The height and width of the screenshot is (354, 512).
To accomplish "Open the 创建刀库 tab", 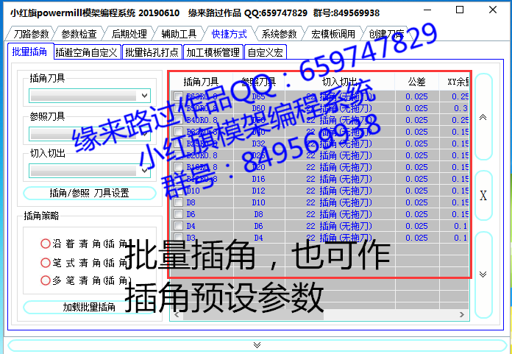I will 387,34.
